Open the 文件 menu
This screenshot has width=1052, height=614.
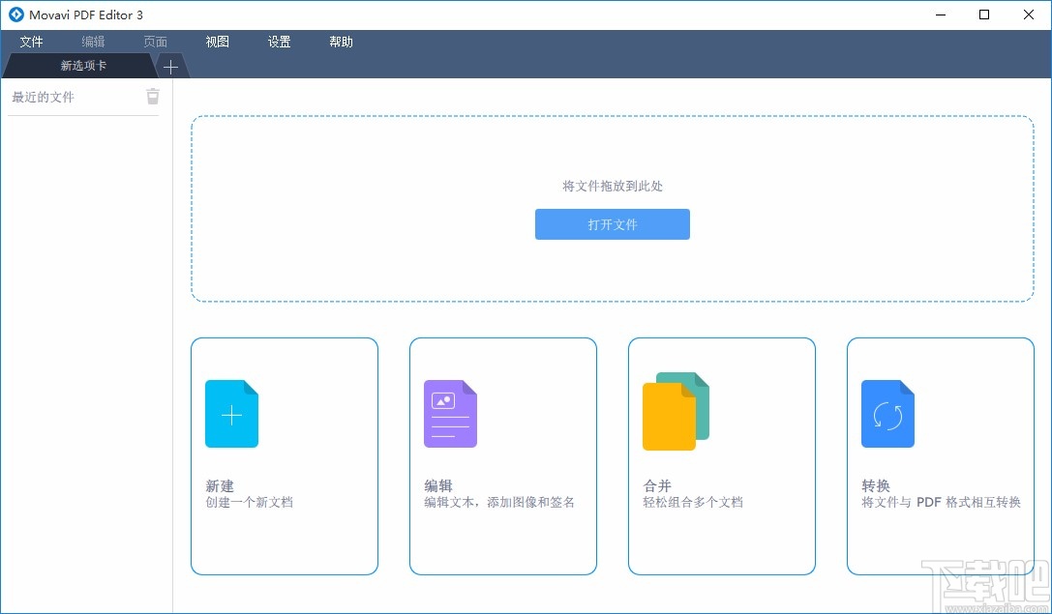tap(31, 42)
